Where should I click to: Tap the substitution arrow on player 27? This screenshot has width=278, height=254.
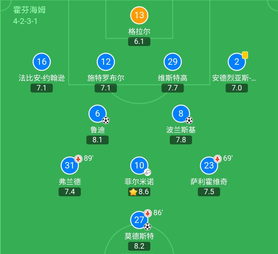coord(147,213)
